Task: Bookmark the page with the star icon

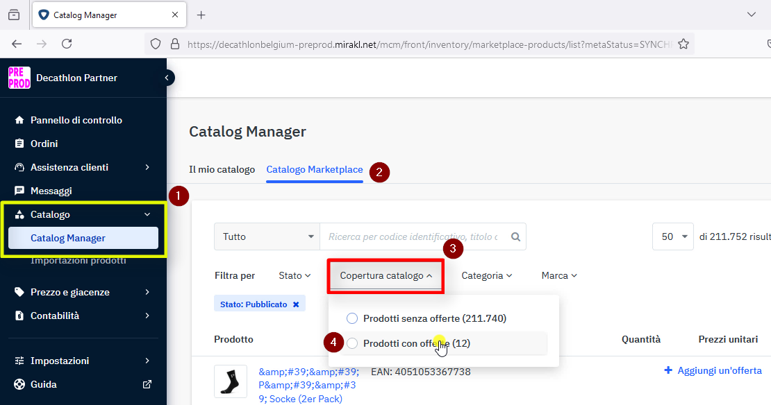Action: pyautogui.click(x=683, y=44)
